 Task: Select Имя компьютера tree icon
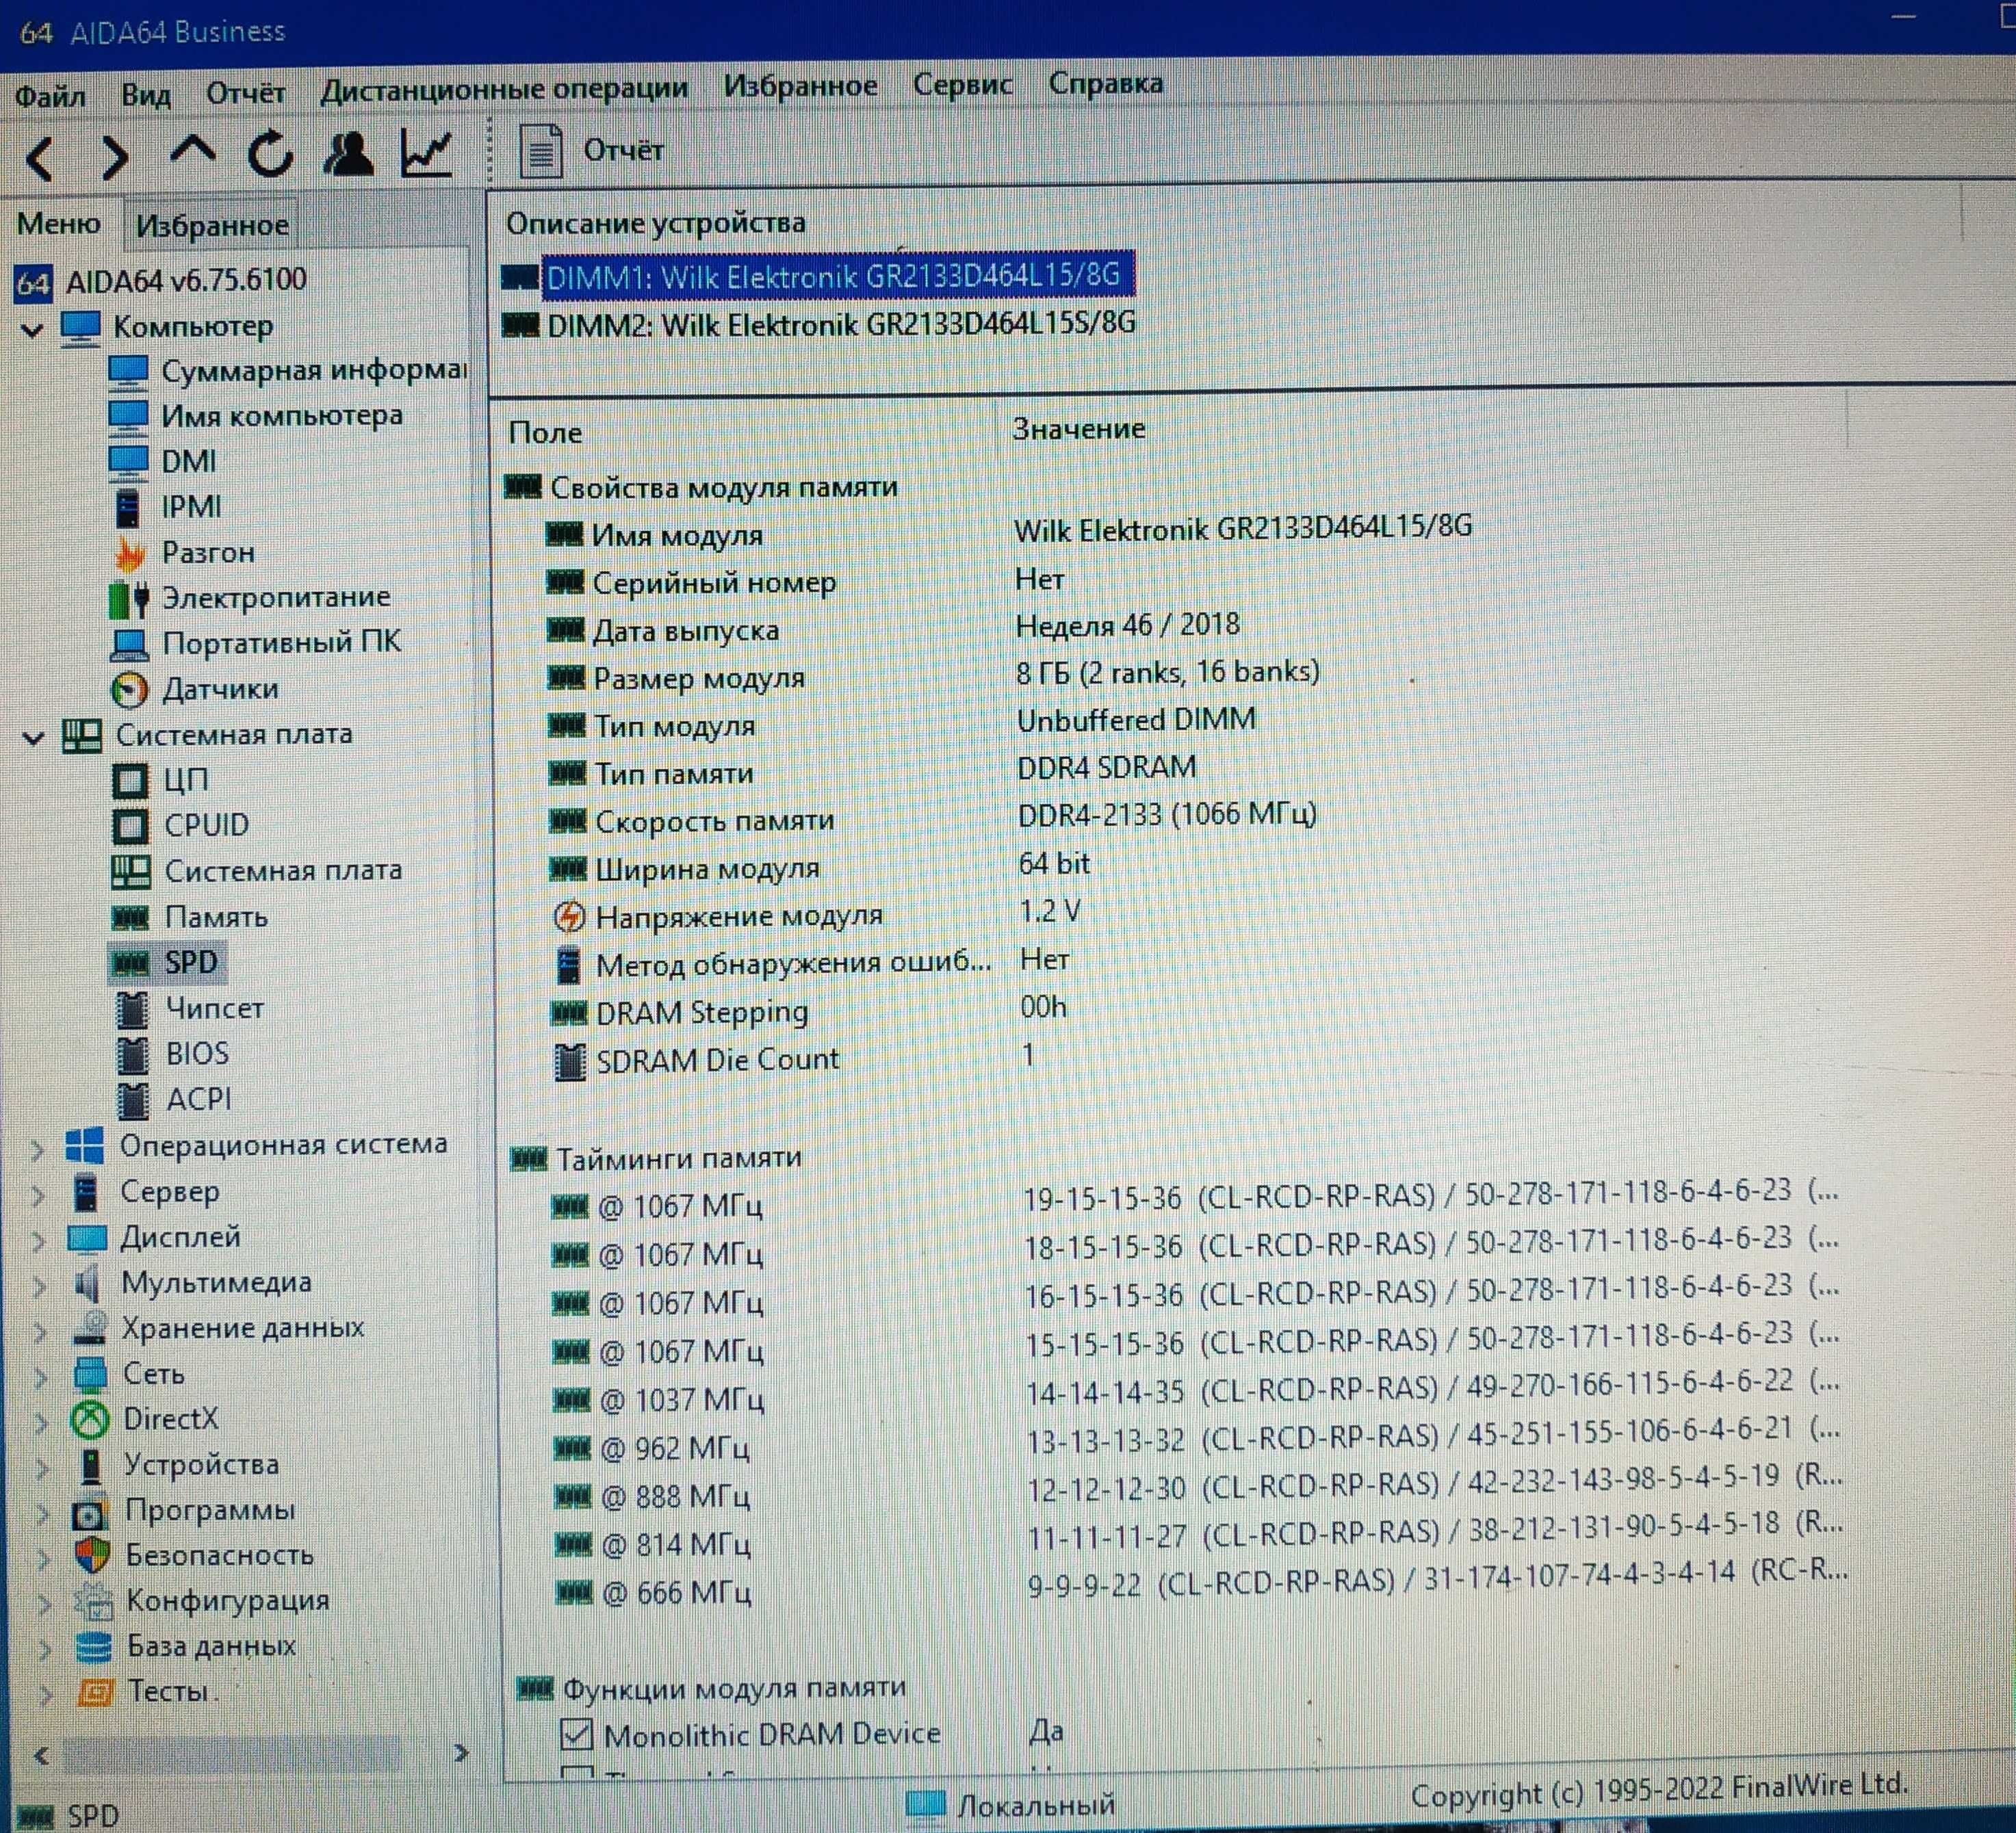click(x=127, y=419)
